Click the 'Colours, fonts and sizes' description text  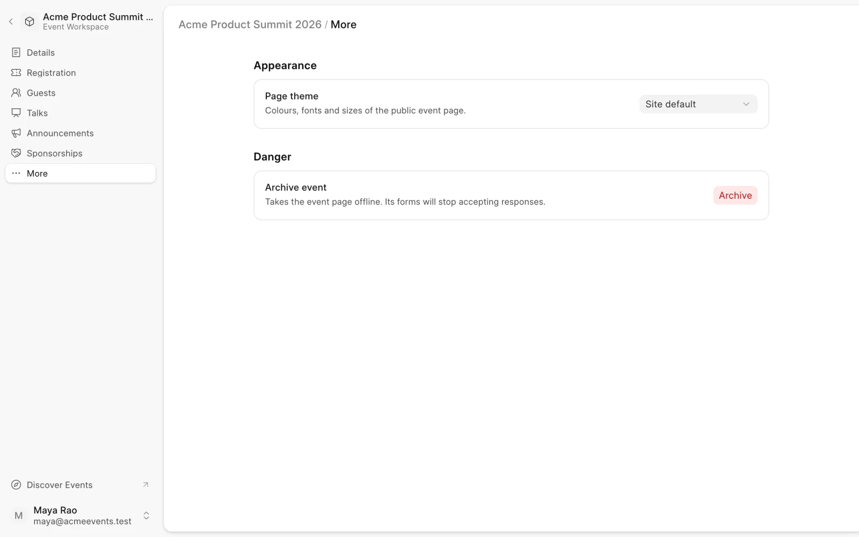tap(365, 111)
